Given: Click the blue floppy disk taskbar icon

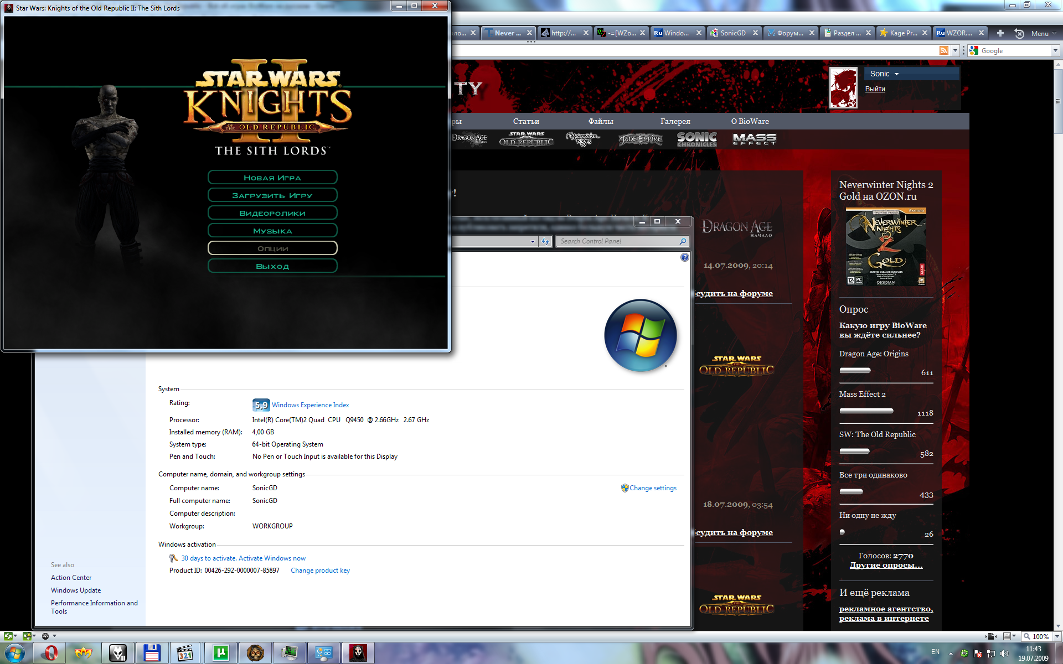Looking at the screenshot, I should [x=152, y=653].
